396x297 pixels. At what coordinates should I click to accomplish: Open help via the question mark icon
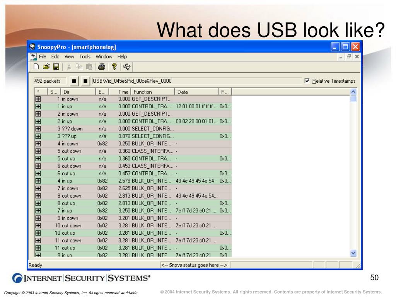click(x=114, y=67)
